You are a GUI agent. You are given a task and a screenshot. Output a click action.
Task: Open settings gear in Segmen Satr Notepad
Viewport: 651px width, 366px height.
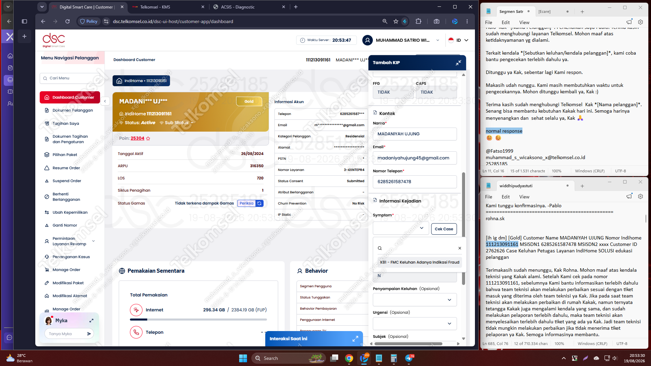pos(640,22)
